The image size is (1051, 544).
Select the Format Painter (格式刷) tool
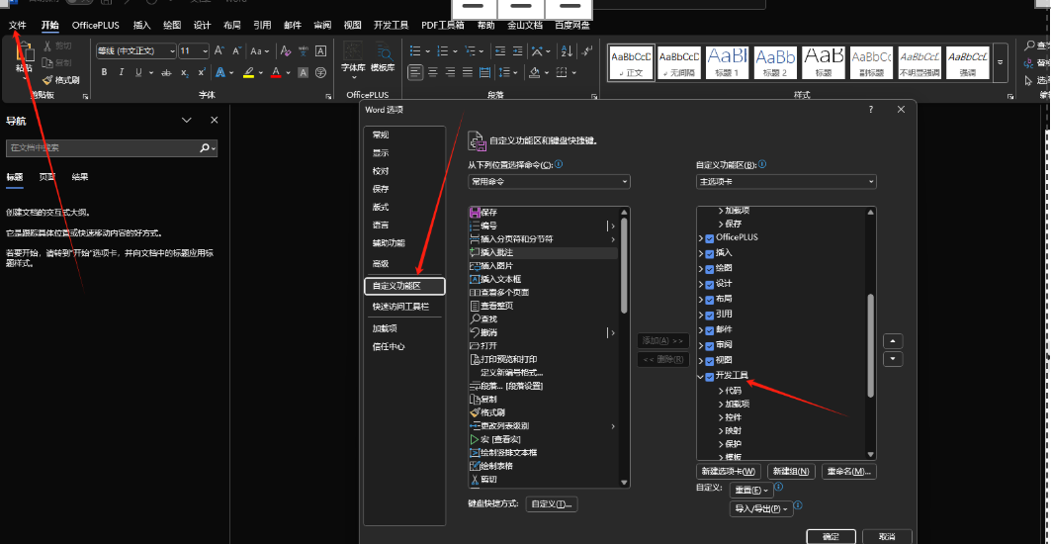[61, 80]
